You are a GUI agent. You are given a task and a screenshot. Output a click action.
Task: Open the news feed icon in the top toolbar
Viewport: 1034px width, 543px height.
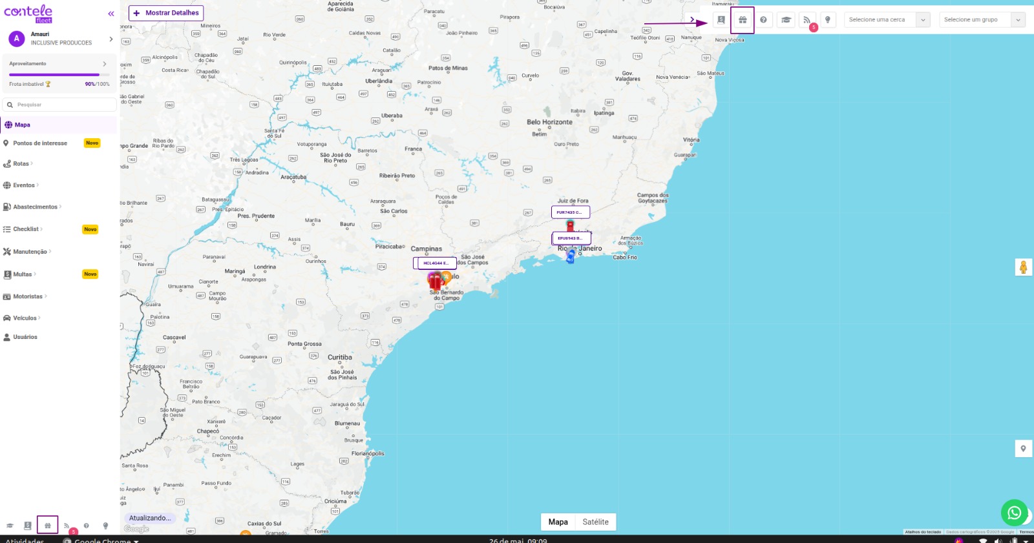pos(807,20)
